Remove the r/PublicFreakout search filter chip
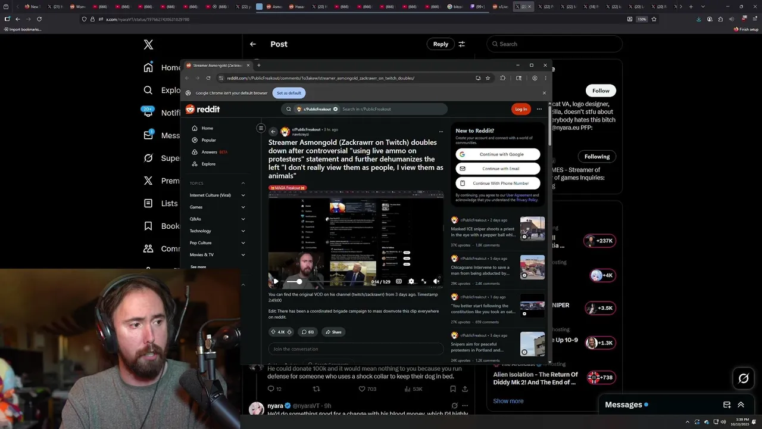The width and height of the screenshot is (762, 429). pyautogui.click(x=335, y=109)
